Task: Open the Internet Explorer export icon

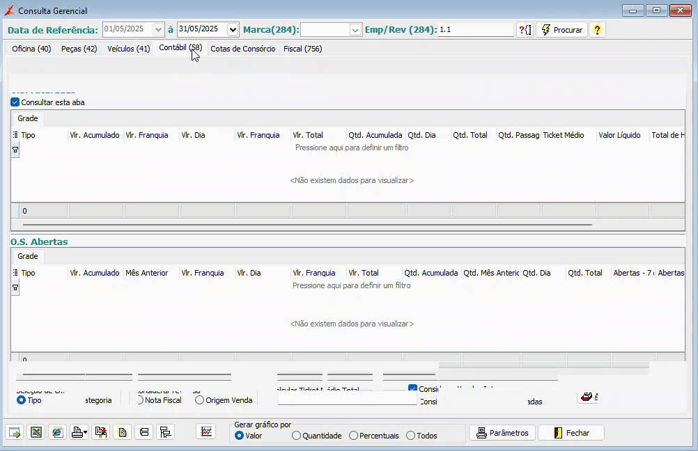Action: pos(57,432)
